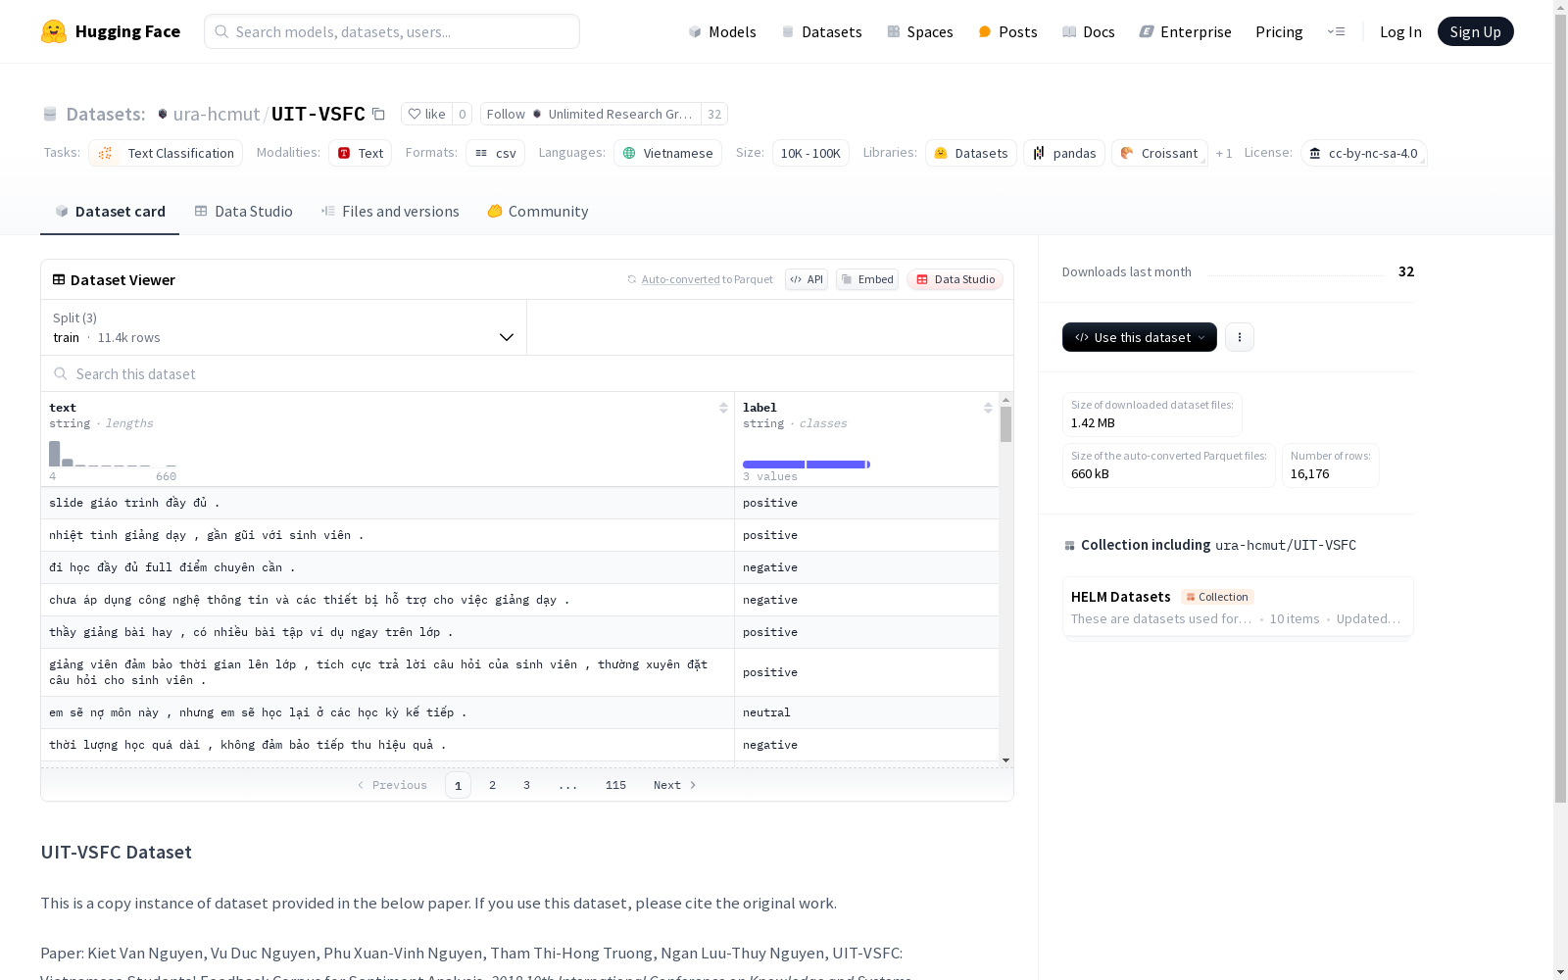Click Previous in the pagination
Viewport: 1568px width, 980px height.
coord(392,785)
